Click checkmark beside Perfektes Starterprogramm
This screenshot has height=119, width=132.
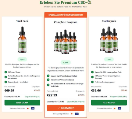(x=92, y=82)
